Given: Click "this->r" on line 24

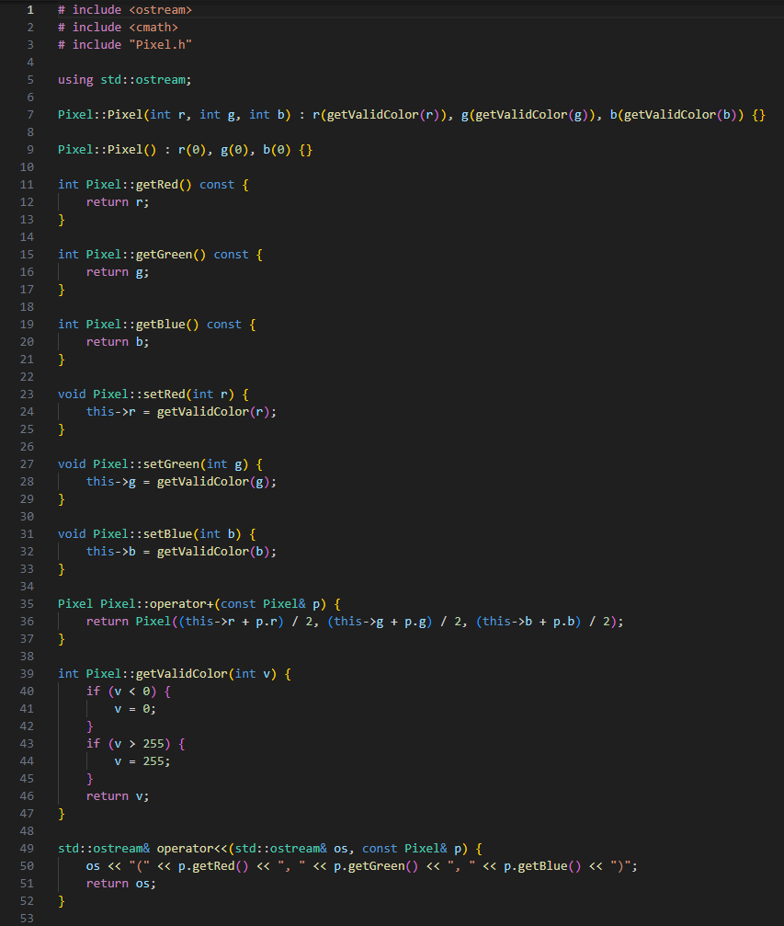Looking at the screenshot, I should pyautogui.click(x=111, y=412).
